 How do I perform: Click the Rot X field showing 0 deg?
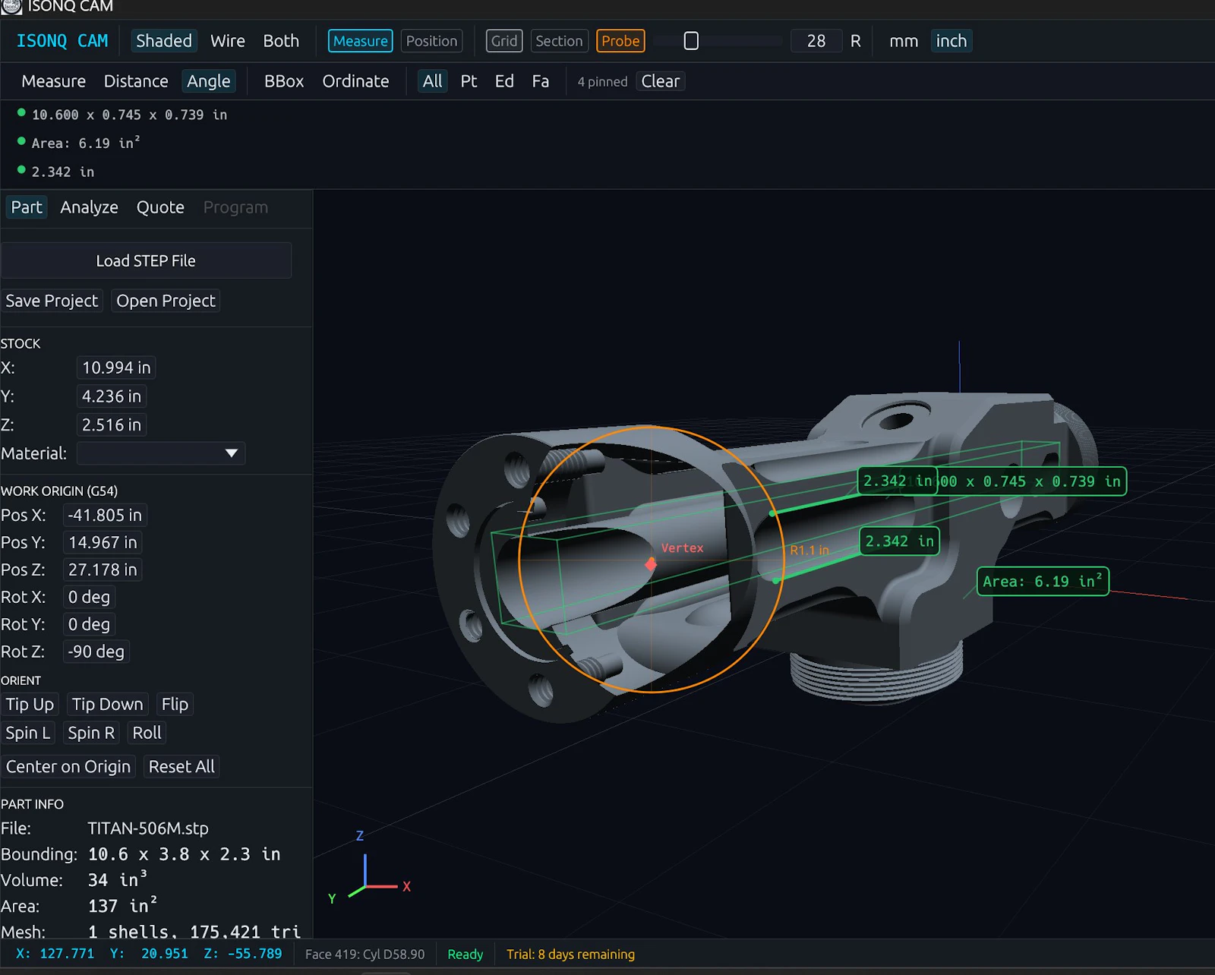pyautogui.click(x=89, y=597)
